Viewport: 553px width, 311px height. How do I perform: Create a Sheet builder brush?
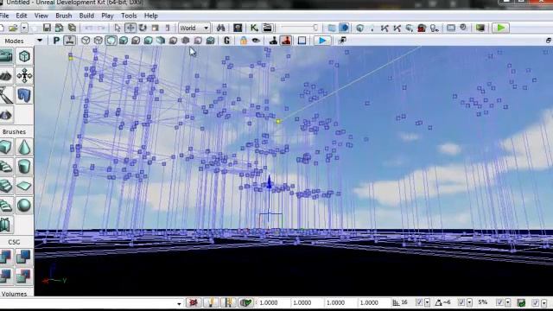click(24, 186)
